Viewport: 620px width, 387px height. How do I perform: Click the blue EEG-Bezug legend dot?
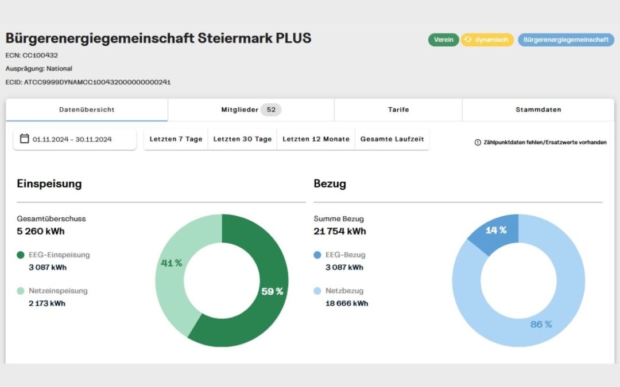tap(317, 255)
